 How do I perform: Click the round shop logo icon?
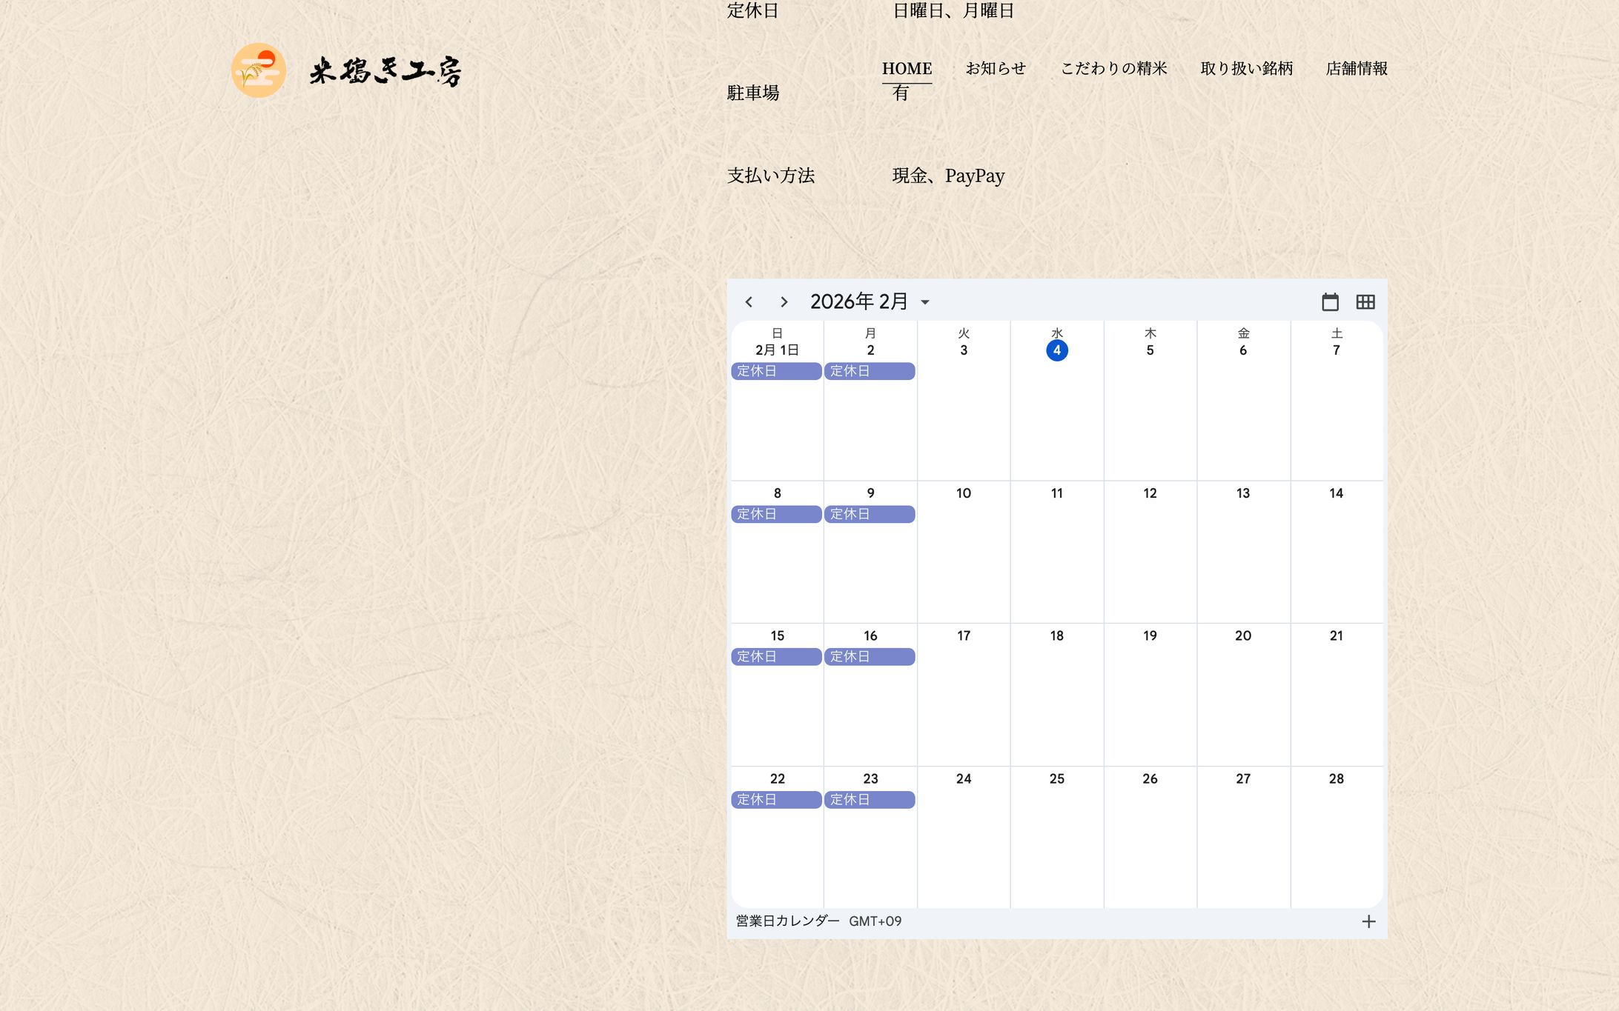[258, 70]
